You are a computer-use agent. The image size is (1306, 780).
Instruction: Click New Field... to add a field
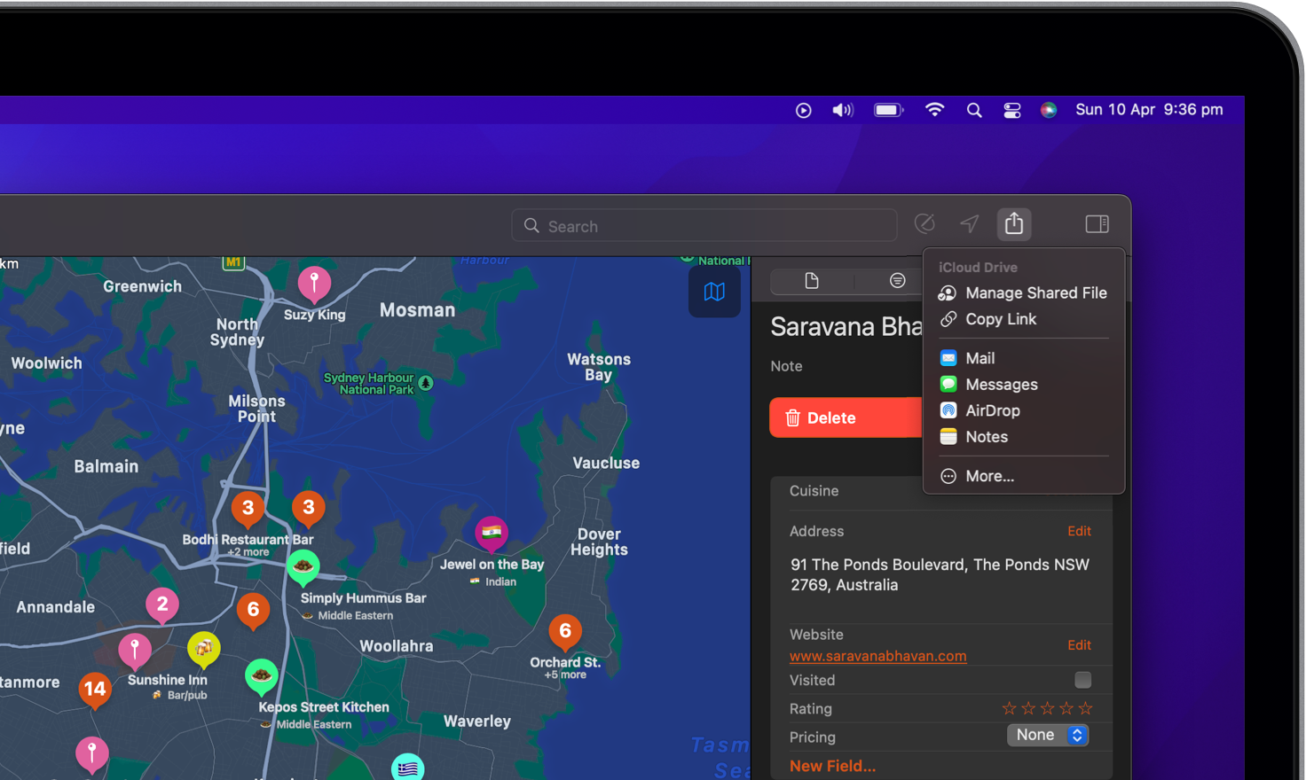(832, 766)
